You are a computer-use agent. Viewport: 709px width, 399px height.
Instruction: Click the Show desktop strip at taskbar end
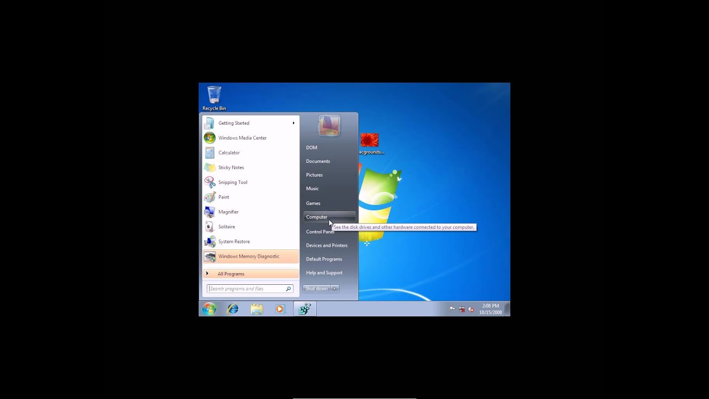pyautogui.click(x=508, y=309)
